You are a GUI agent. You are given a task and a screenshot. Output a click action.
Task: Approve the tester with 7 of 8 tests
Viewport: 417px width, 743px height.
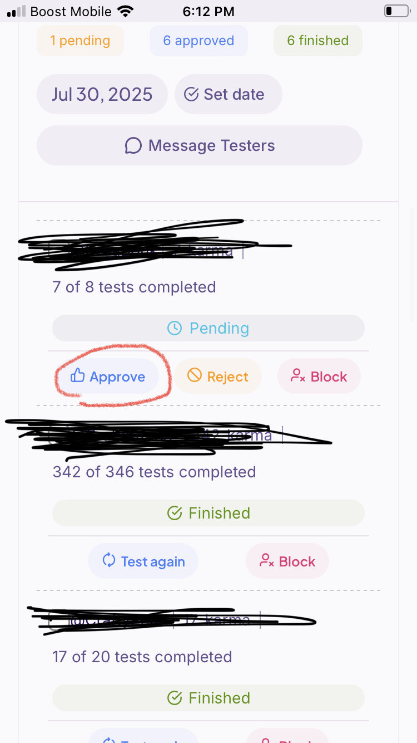tap(108, 376)
